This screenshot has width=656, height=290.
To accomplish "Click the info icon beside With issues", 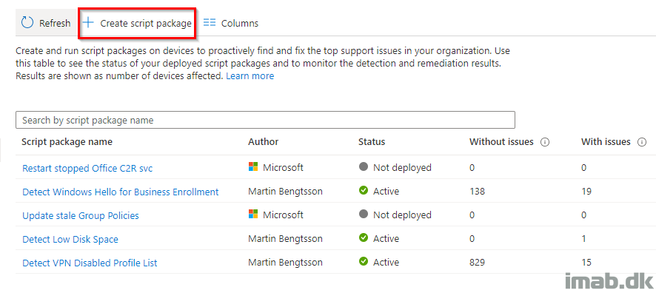I will tap(641, 142).
